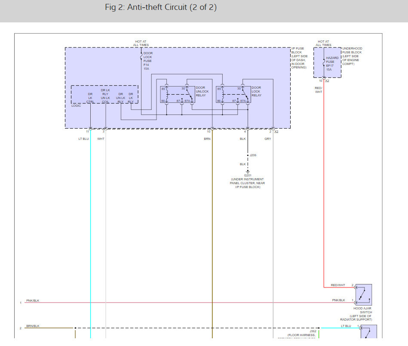
Task: Click the 'WHT' wire color label
Action: [x=101, y=139]
